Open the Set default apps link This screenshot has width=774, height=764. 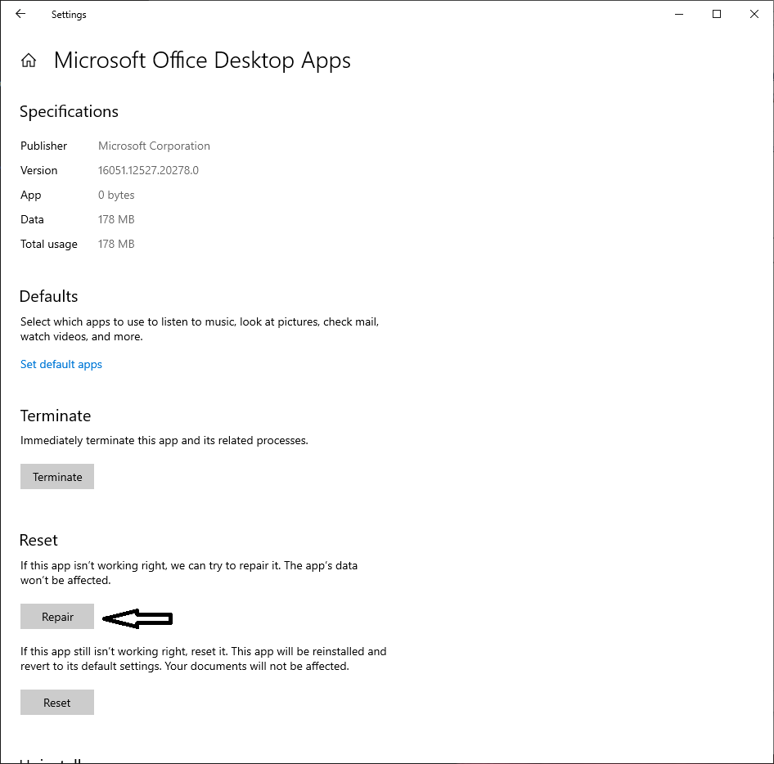pos(61,364)
